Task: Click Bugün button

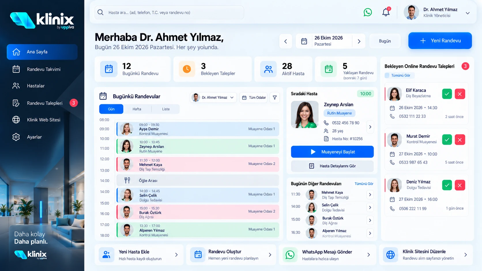Action: (385, 41)
